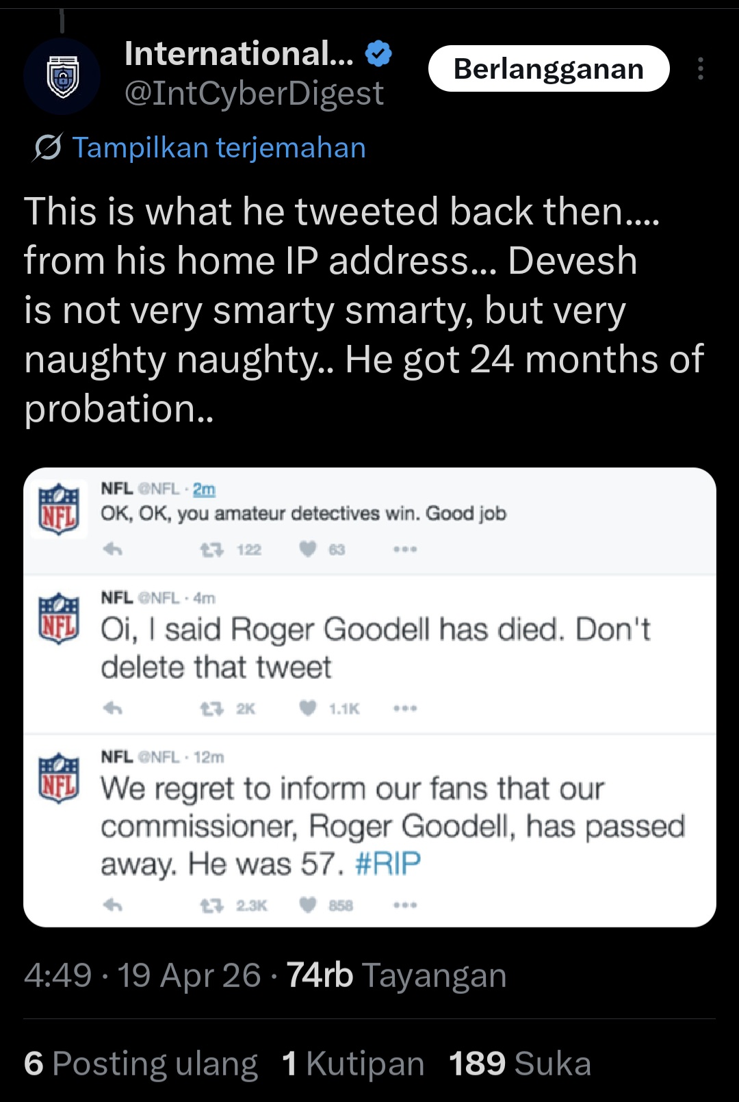
Task: Click the retweet icon showing 2K
Action: (211, 708)
